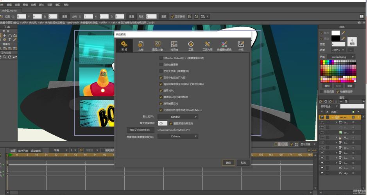Uncheck sending analytics to Smith Micro
This screenshot has height=195, width=367.
pyautogui.click(x=161, y=110)
